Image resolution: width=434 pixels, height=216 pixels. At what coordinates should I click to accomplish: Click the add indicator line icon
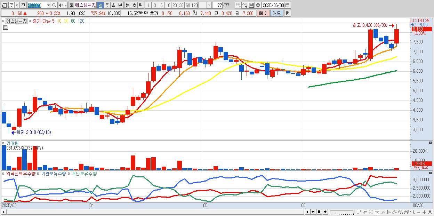point(245,6)
